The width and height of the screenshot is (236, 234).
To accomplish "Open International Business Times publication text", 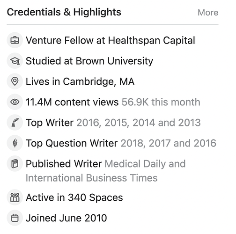I will coord(92,178).
